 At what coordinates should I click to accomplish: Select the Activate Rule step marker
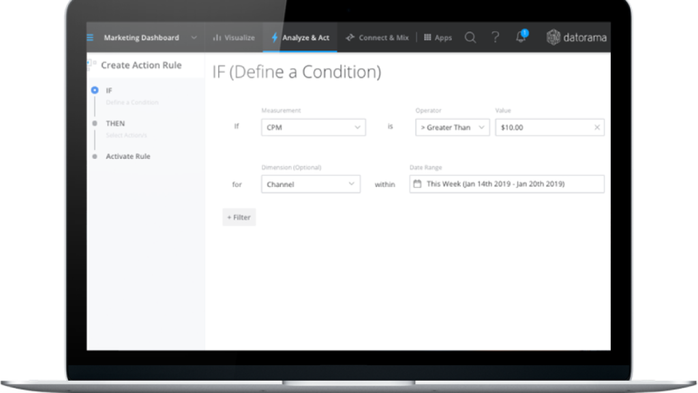click(x=95, y=156)
